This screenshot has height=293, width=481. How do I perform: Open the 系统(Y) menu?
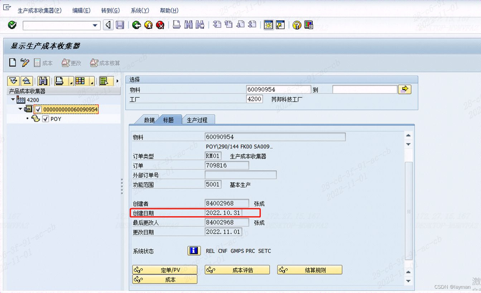(x=140, y=10)
